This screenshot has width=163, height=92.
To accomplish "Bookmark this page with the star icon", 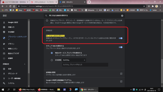I will [x=144, y=6].
